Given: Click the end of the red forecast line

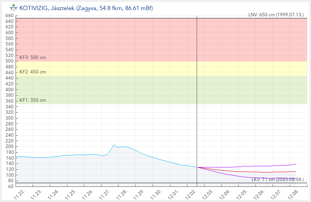Looking at the screenshot, I should 295,171.
